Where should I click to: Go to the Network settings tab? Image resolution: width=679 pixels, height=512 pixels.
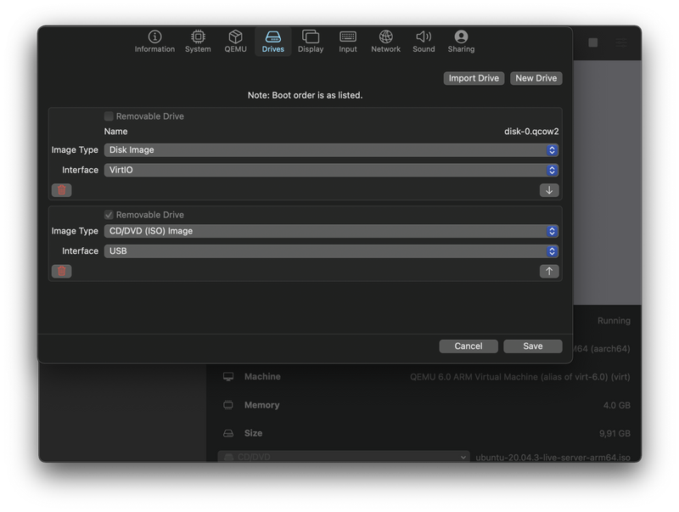(385, 41)
